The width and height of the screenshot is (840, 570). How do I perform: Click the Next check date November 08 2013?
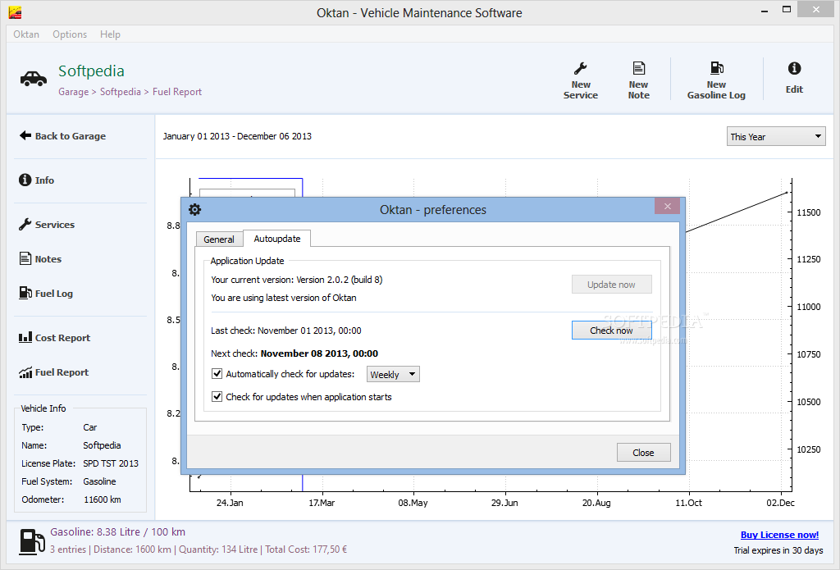pos(319,353)
